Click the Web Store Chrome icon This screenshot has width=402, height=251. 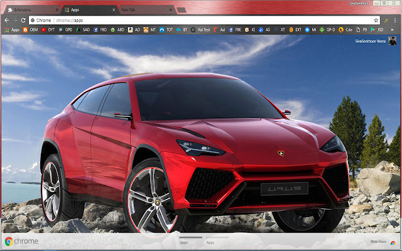coord(393,243)
